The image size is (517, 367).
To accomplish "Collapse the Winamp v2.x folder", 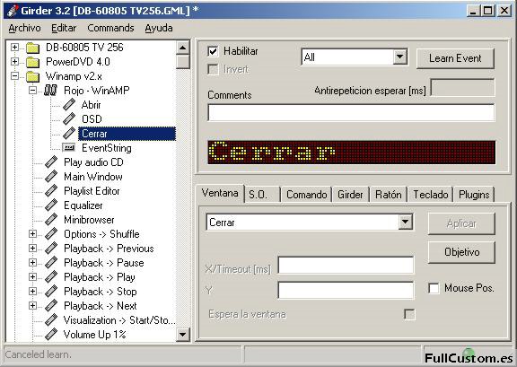I will [x=14, y=76].
